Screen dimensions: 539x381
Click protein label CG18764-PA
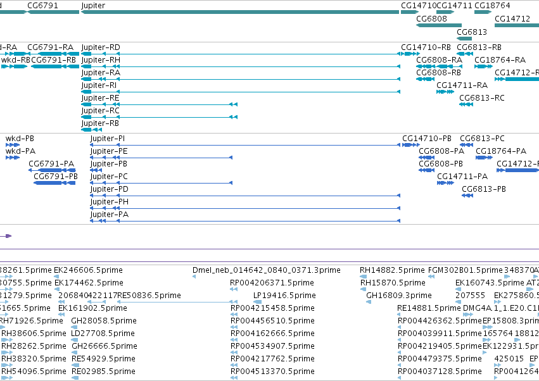pyautogui.click(x=501, y=151)
